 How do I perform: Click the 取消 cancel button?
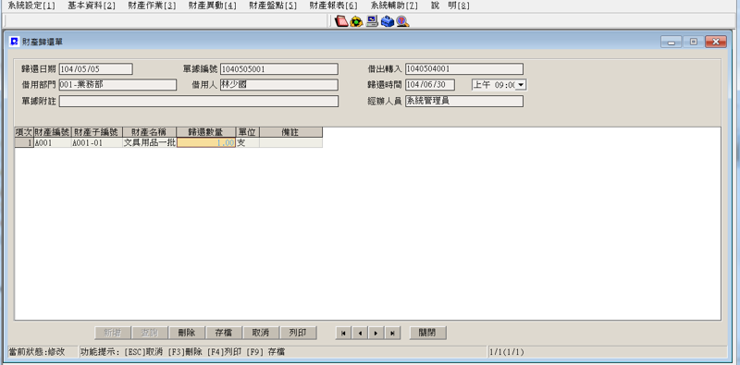(261, 333)
